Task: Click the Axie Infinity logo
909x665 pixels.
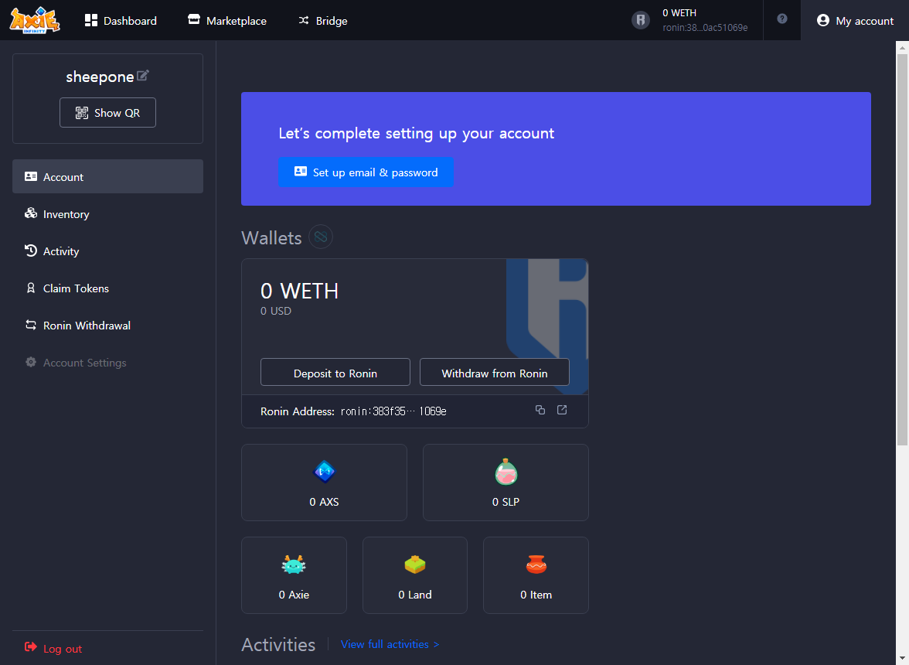Action: pos(35,20)
